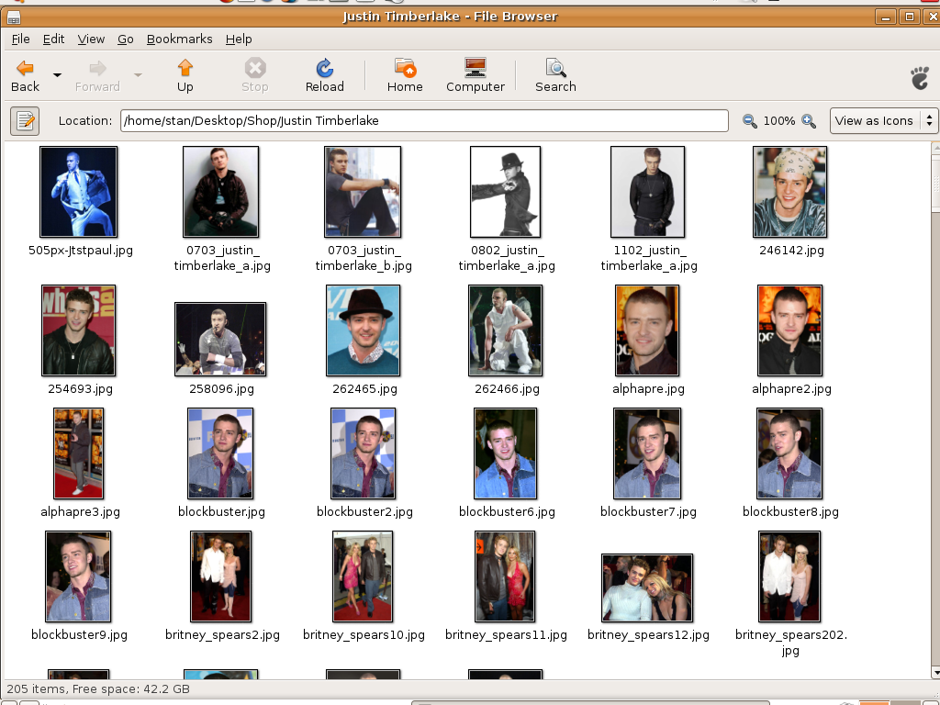Toggle text-based location bar button
Screen dimensions: 940x705
click(25, 120)
